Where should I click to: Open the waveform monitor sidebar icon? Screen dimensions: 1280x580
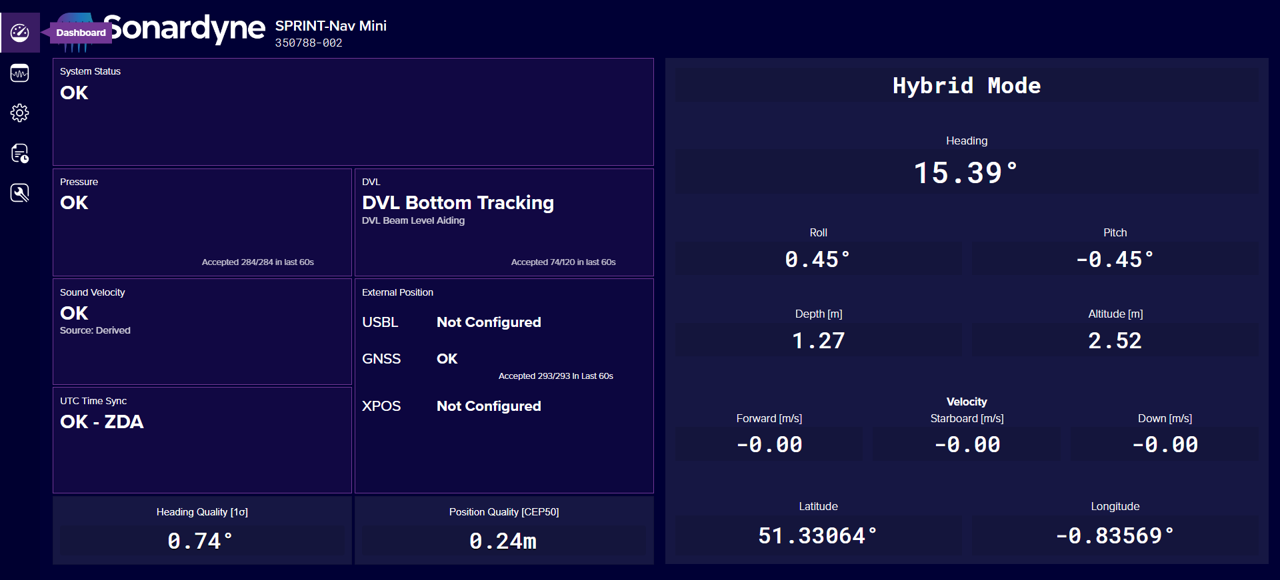click(20, 73)
